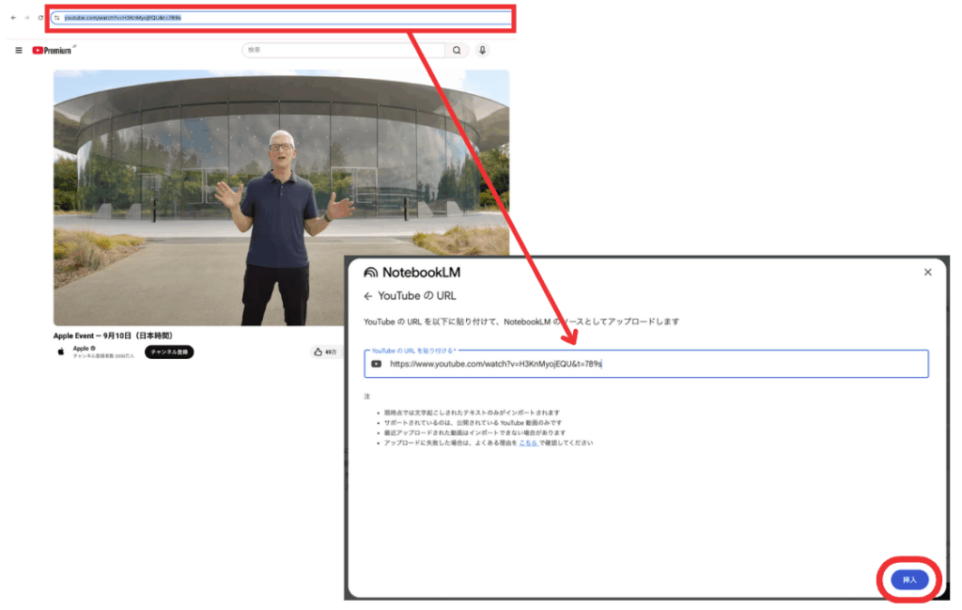Subscribe with the チャンネル登録 button
Screen dimensions: 962x610
(169, 352)
